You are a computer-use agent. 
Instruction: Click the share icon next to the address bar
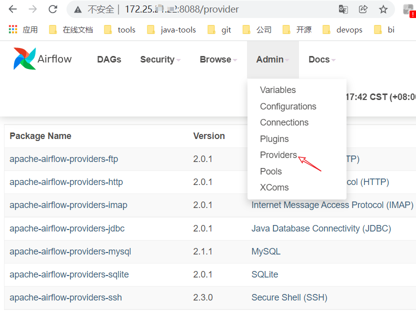(363, 9)
